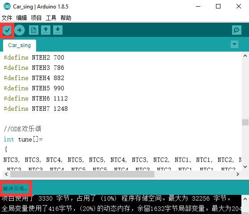Open the Serial Monitor magnifier icon
This screenshot has width=249, height=214.
(237, 30)
